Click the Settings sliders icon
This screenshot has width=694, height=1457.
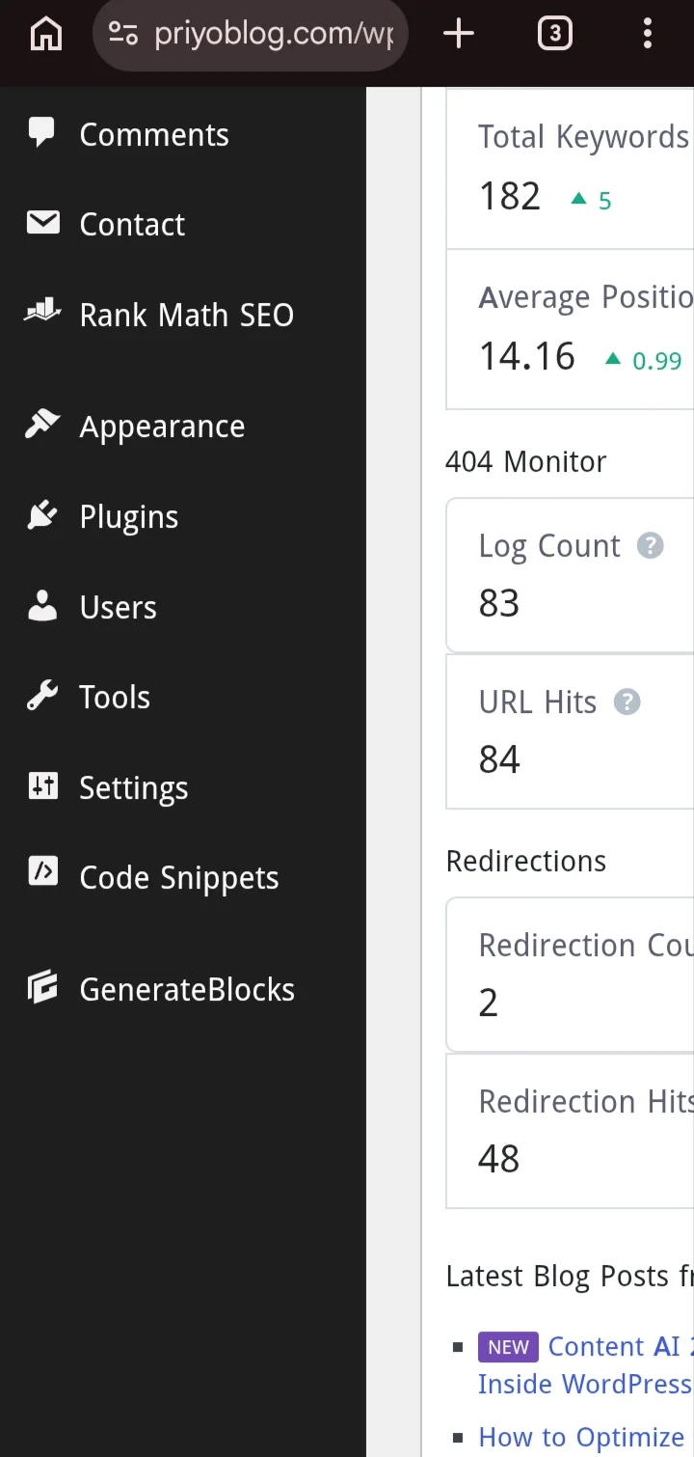pos(43,786)
